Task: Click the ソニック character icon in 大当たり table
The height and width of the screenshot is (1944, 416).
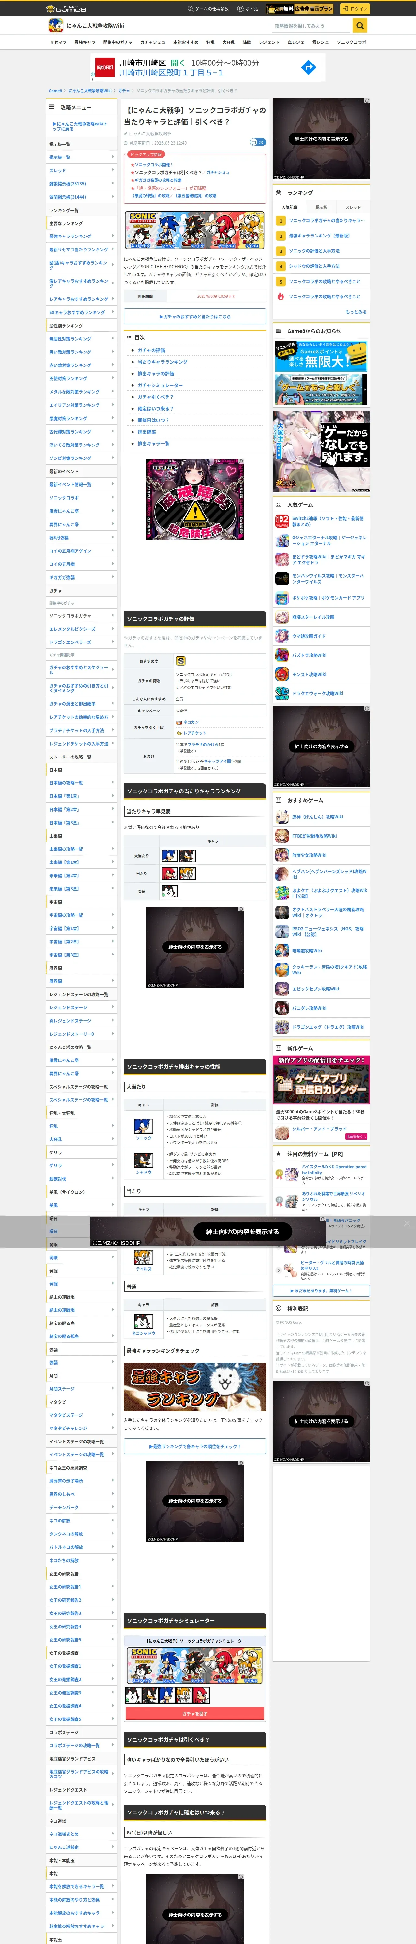Action: pos(144,1126)
